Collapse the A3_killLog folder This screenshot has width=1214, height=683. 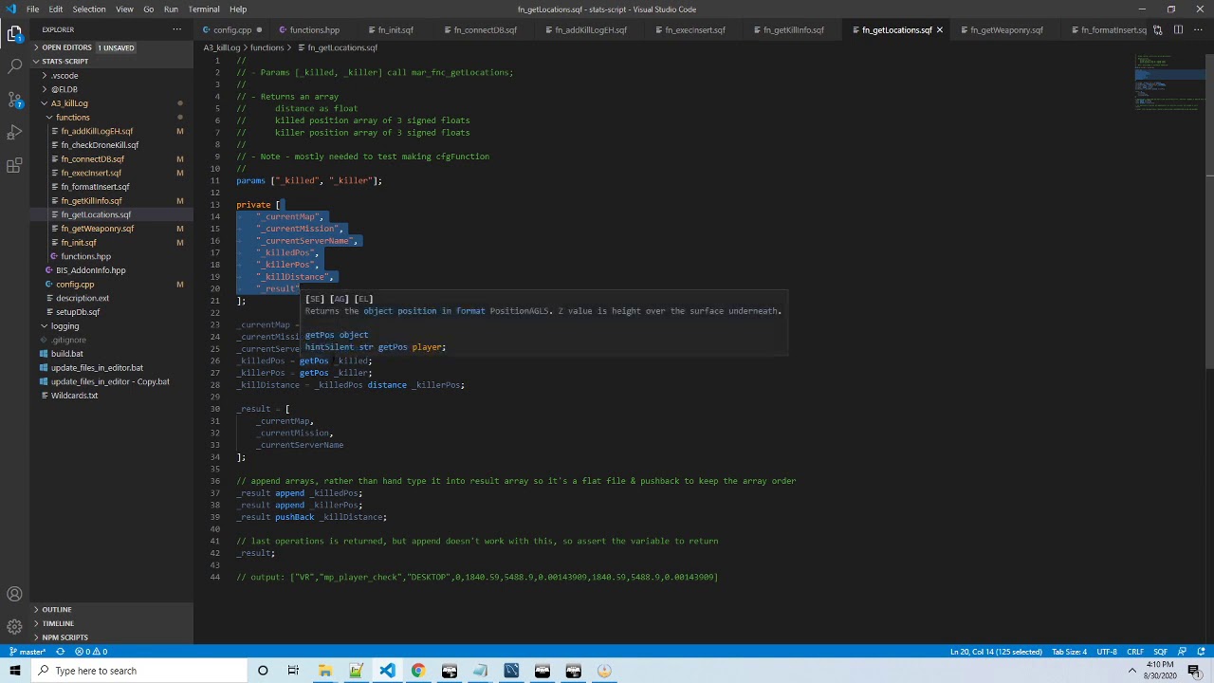(112, 103)
